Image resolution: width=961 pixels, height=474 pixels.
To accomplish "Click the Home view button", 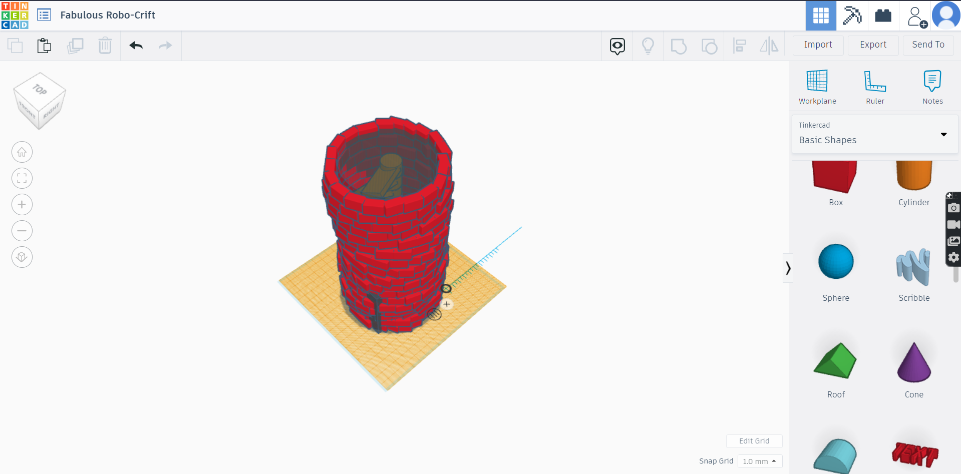I will 22,152.
